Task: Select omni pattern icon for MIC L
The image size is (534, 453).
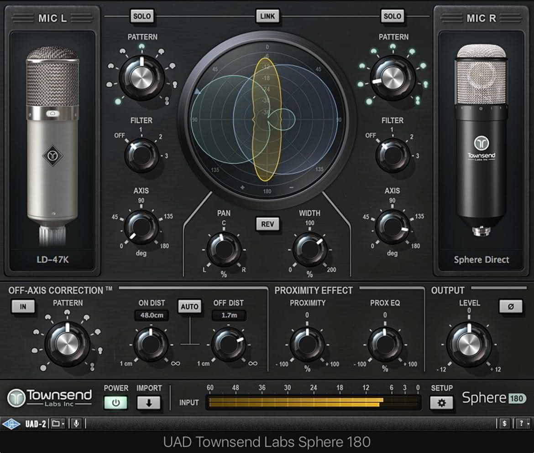Action: pos(118,101)
